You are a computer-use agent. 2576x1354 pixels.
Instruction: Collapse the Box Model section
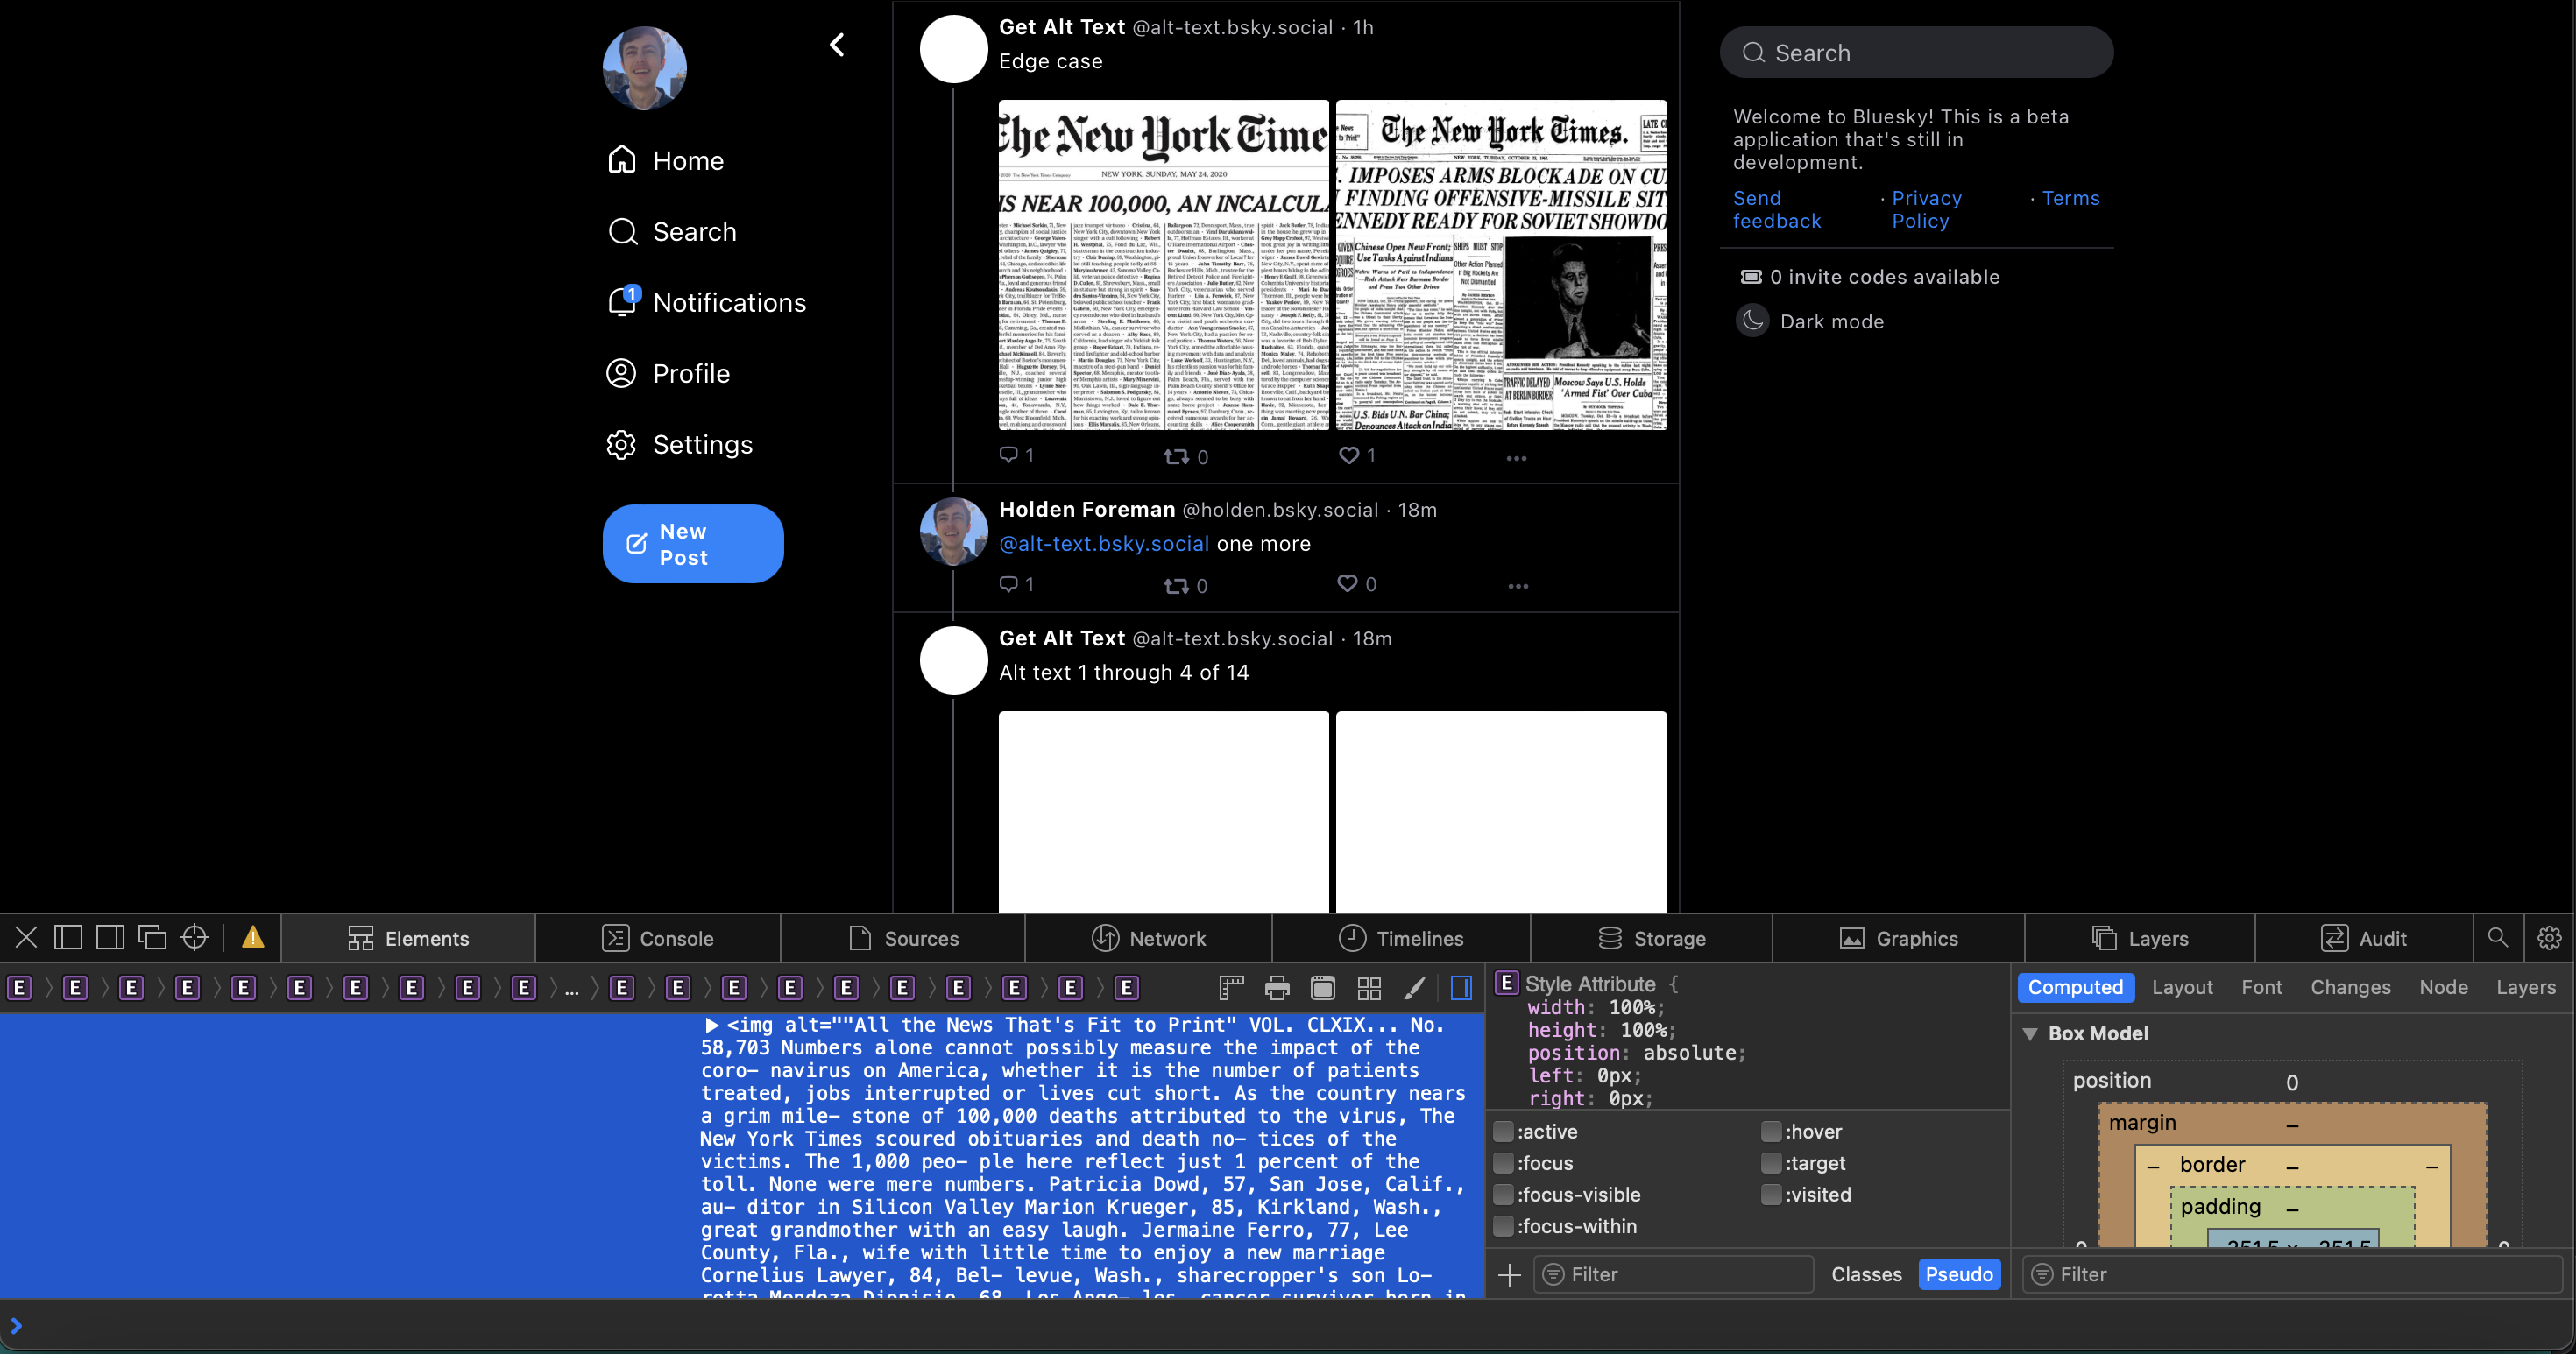coord(2030,1033)
